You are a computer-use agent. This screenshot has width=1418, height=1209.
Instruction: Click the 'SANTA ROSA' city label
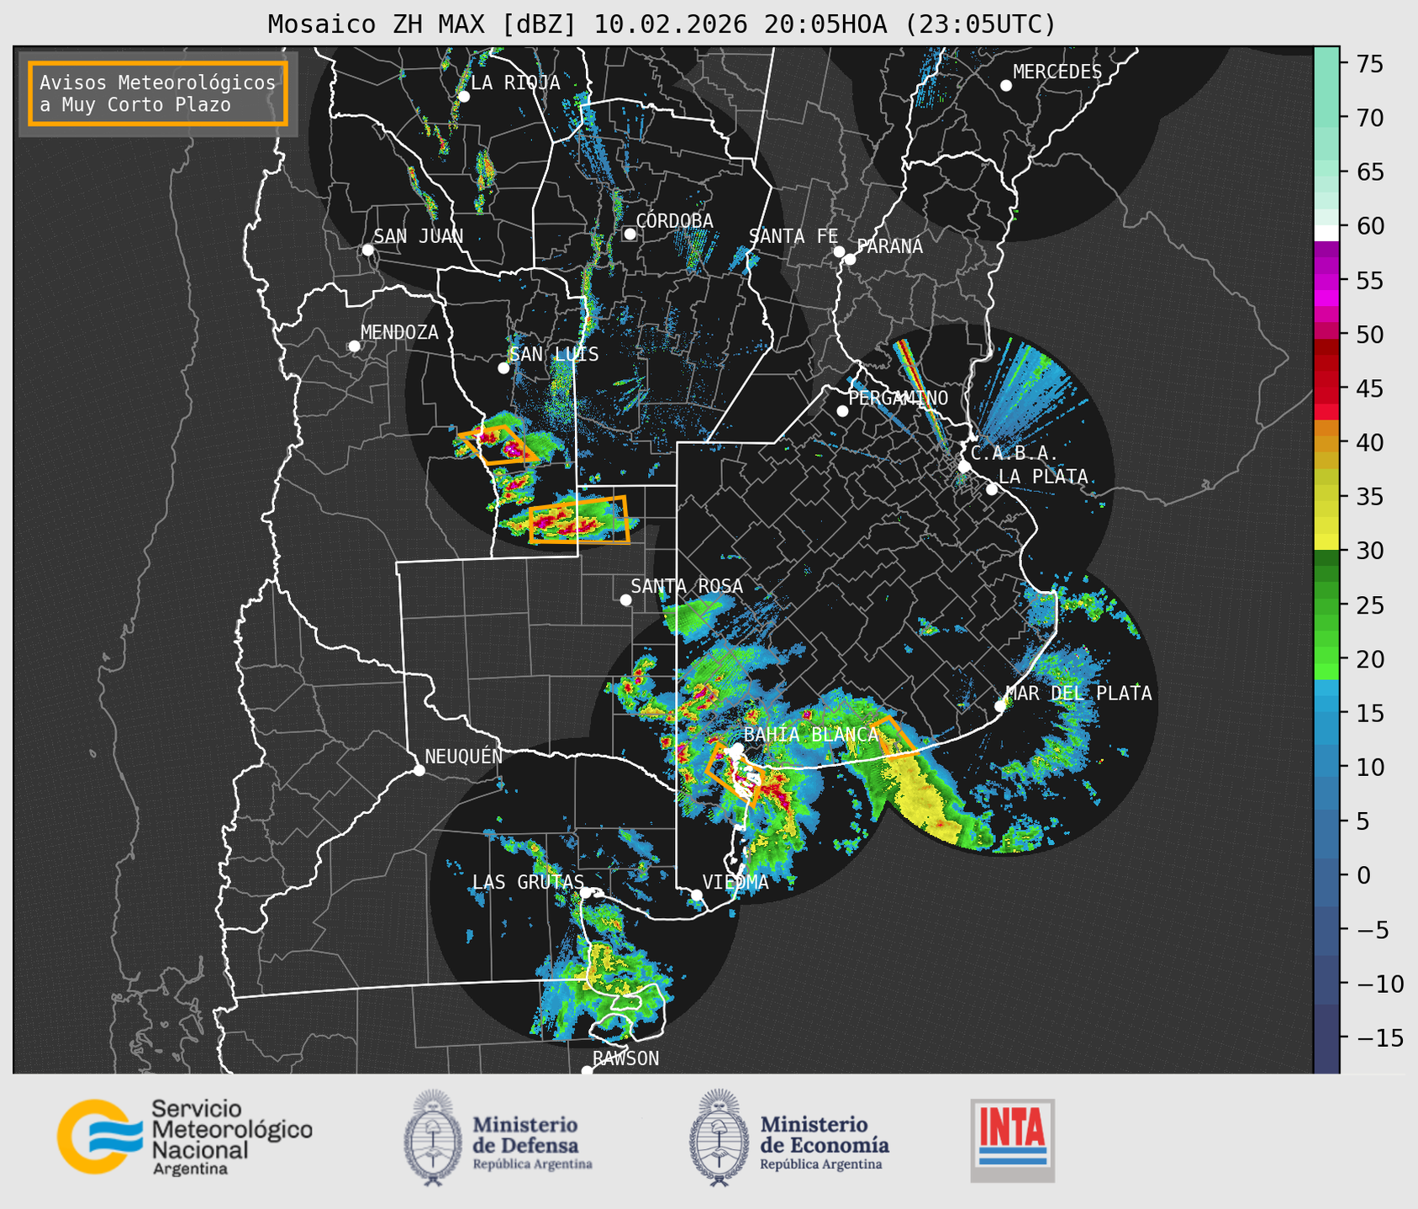[x=687, y=586]
